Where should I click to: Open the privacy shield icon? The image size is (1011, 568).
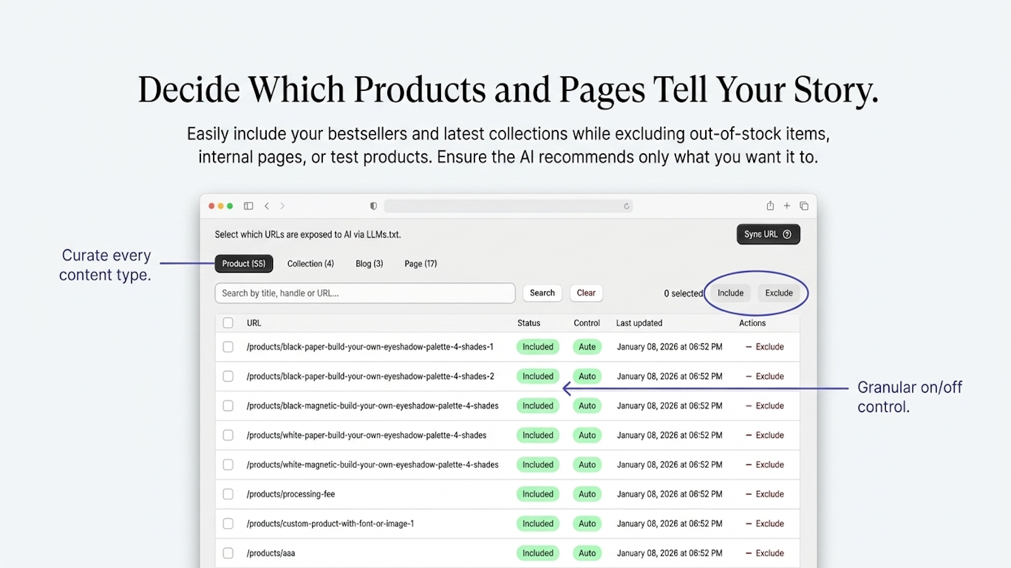[x=373, y=206]
